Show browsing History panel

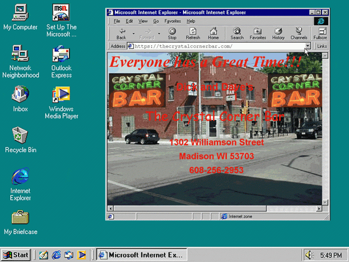(x=278, y=33)
